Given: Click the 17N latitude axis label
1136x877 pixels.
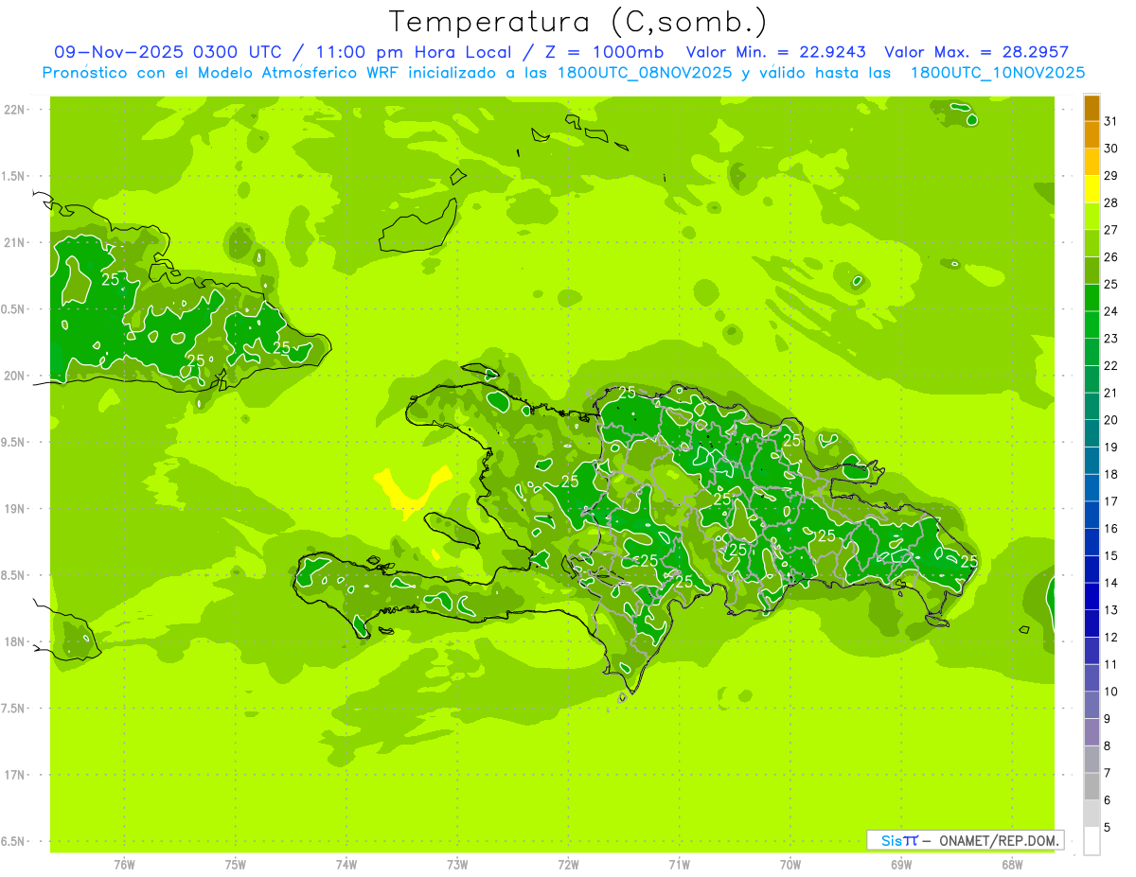Looking at the screenshot, I should 16,775.
